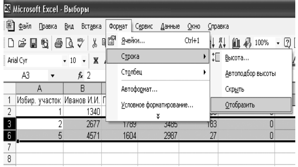This screenshot has width=298, height=167.
Task: Click cell containing 183
Action: click(x=198, y=125)
